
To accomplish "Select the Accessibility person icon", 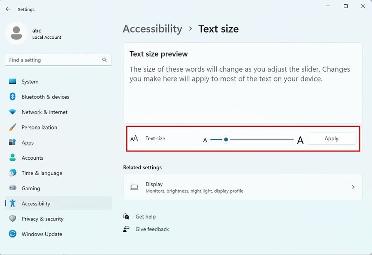I will click(12, 203).
